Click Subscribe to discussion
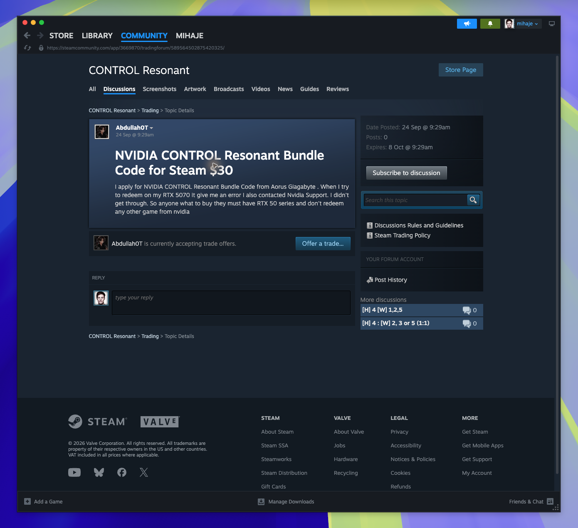Viewport: 578px width, 528px height. click(406, 173)
